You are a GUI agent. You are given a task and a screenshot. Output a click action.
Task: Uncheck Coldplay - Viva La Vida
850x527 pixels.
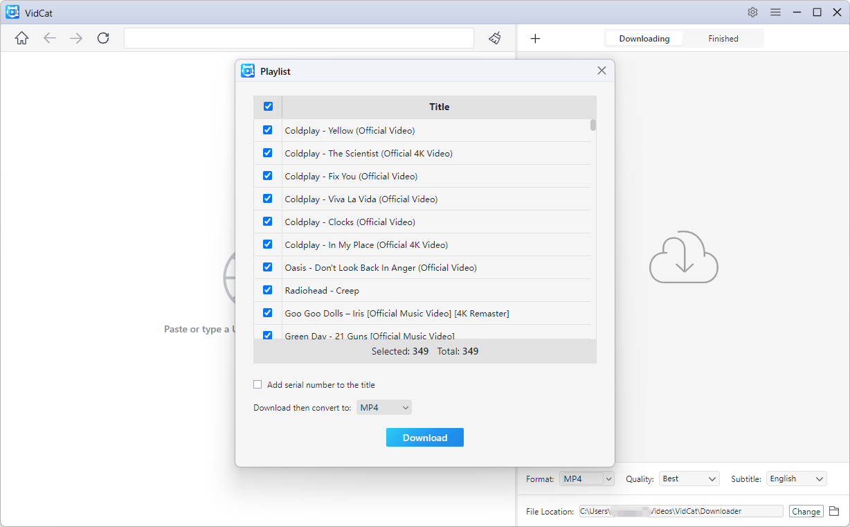click(x=268, y=198)
